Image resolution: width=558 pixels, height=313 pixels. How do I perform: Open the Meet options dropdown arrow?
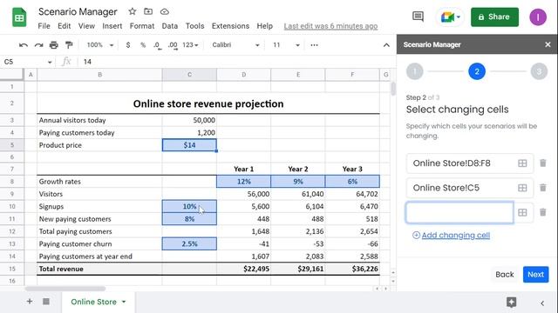[x=459, y=17]
